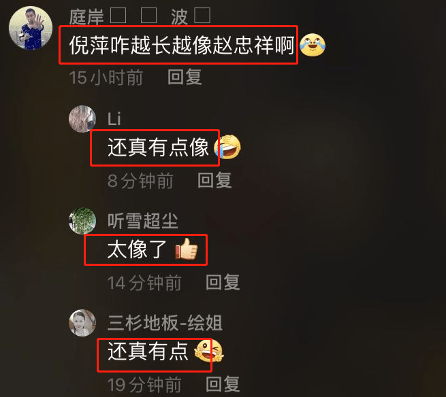Viewport: 446px width, 397px height.
Task: Open username Li
Action: tap(114, 119)
